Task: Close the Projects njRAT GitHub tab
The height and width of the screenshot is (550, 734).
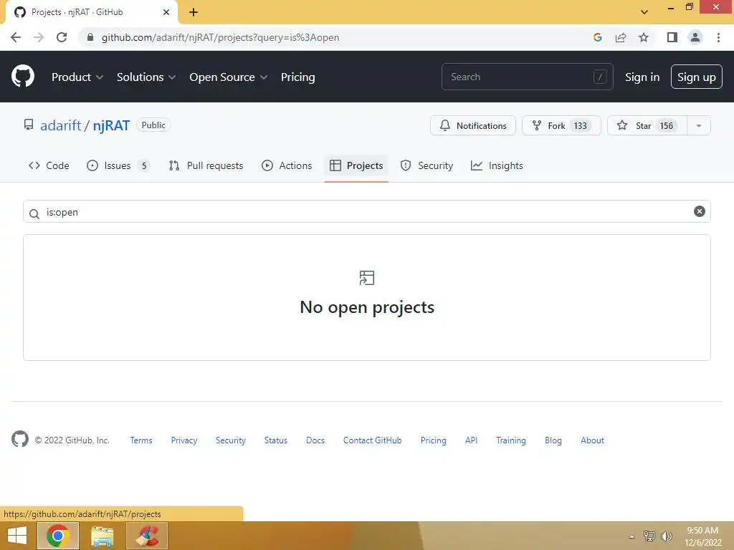Action: click(166, 12)
